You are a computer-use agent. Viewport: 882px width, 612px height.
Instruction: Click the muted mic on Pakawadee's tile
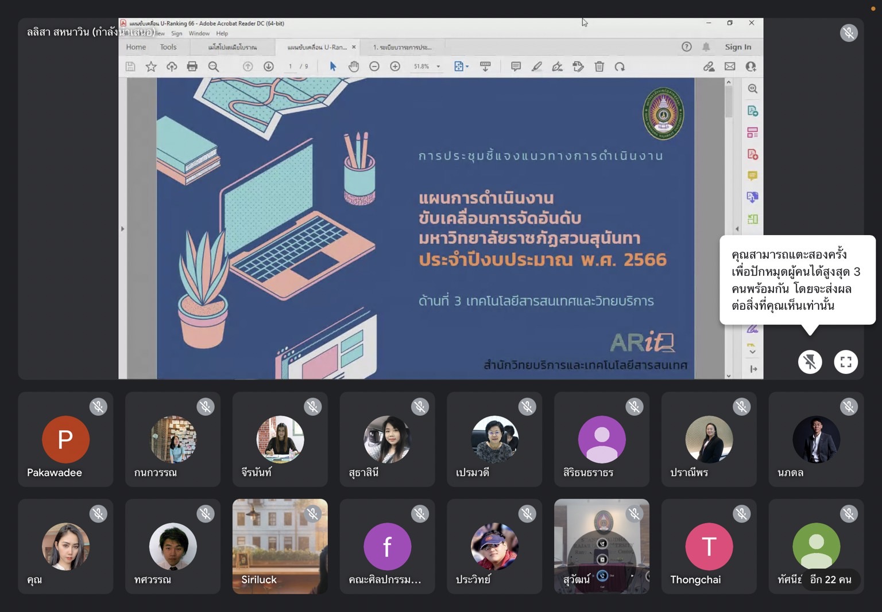pyautogui.click(x=98, y=407)
